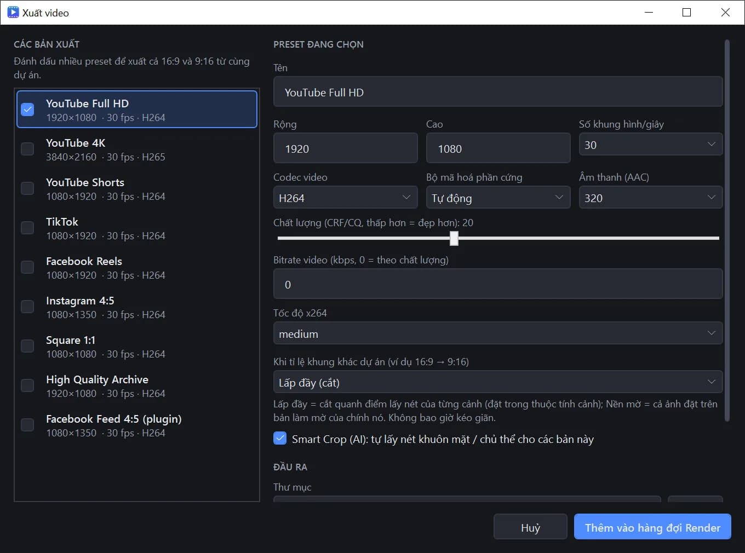Expand the Tốc độ x264 medium dropdown

pos(498,333)
